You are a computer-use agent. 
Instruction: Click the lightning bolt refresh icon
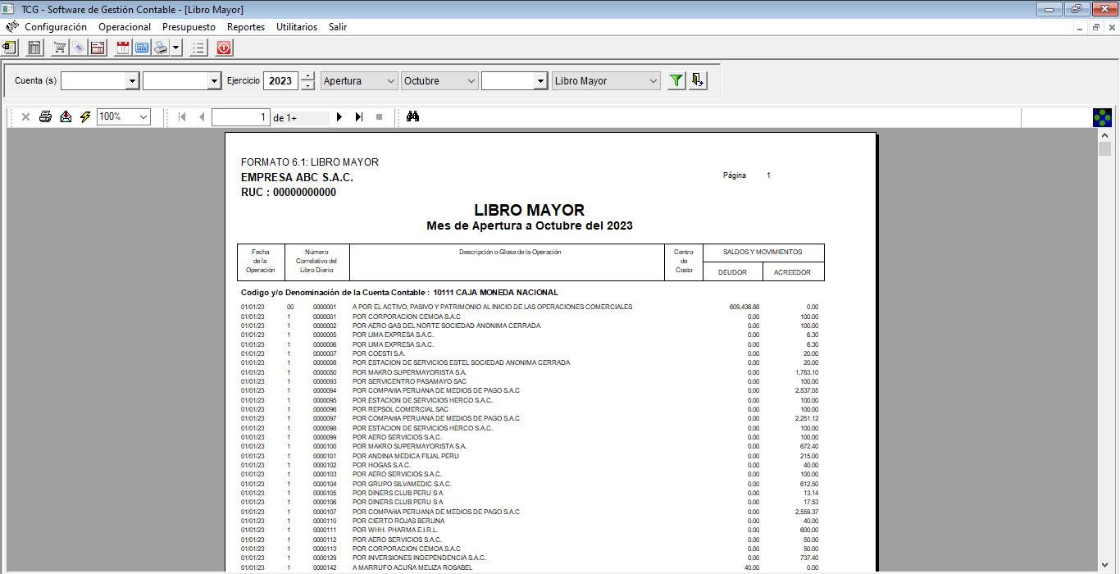(x=85, y=117)
